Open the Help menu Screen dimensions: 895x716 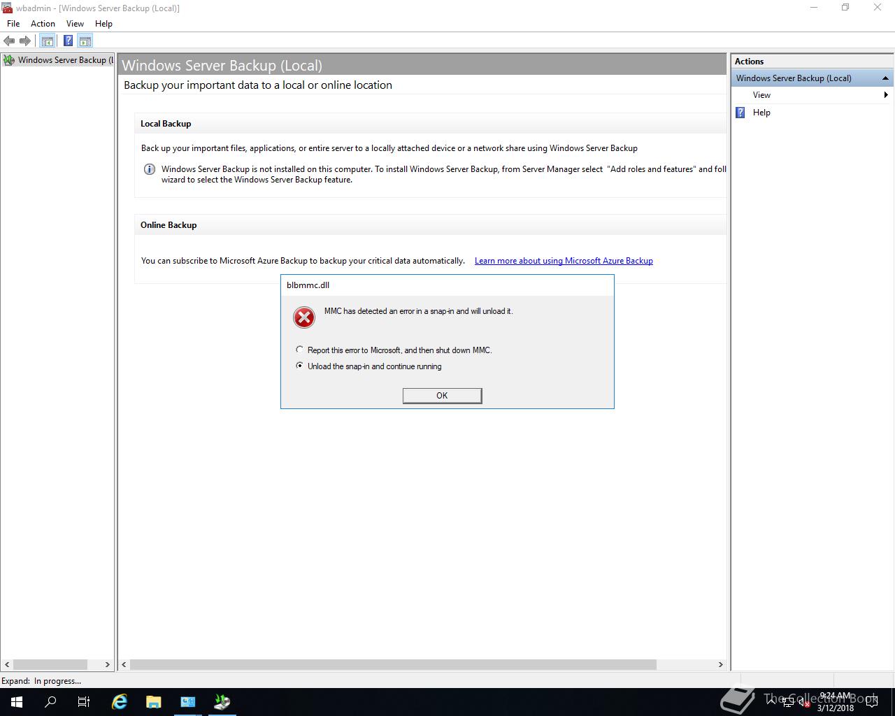click(103, 24)
